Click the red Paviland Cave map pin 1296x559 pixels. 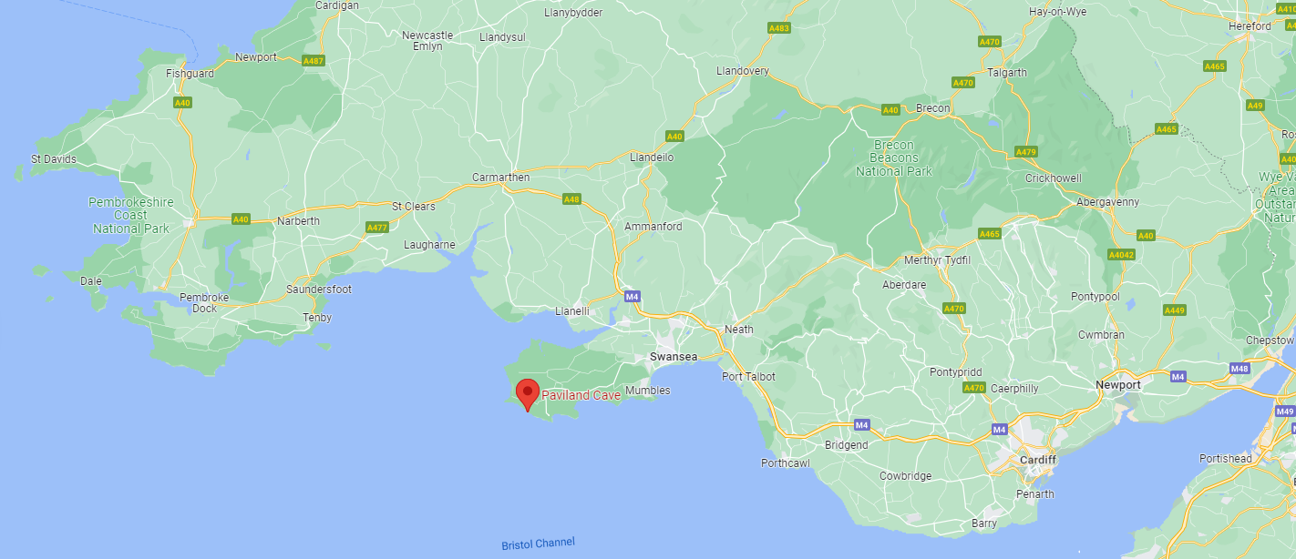click(x=527, y=395)
